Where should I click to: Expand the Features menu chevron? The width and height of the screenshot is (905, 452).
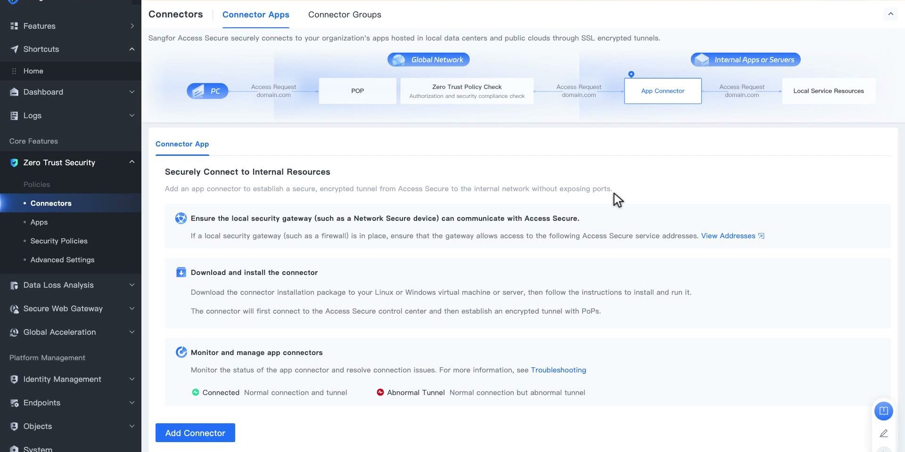(132, 26)
